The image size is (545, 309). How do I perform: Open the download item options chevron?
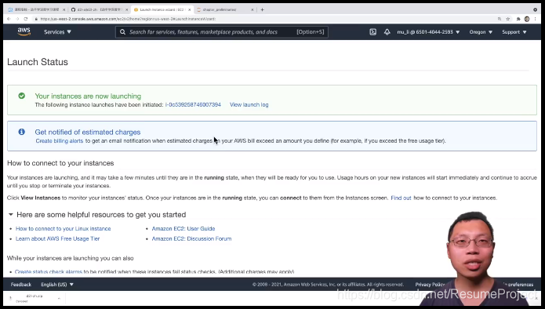(59, 298)
